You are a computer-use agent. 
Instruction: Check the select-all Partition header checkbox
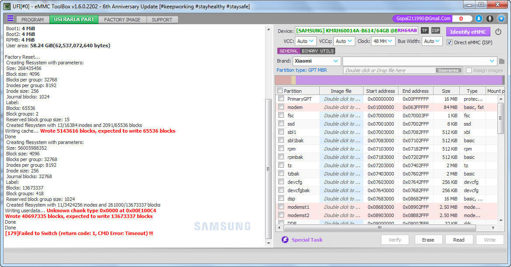(280, 91)
